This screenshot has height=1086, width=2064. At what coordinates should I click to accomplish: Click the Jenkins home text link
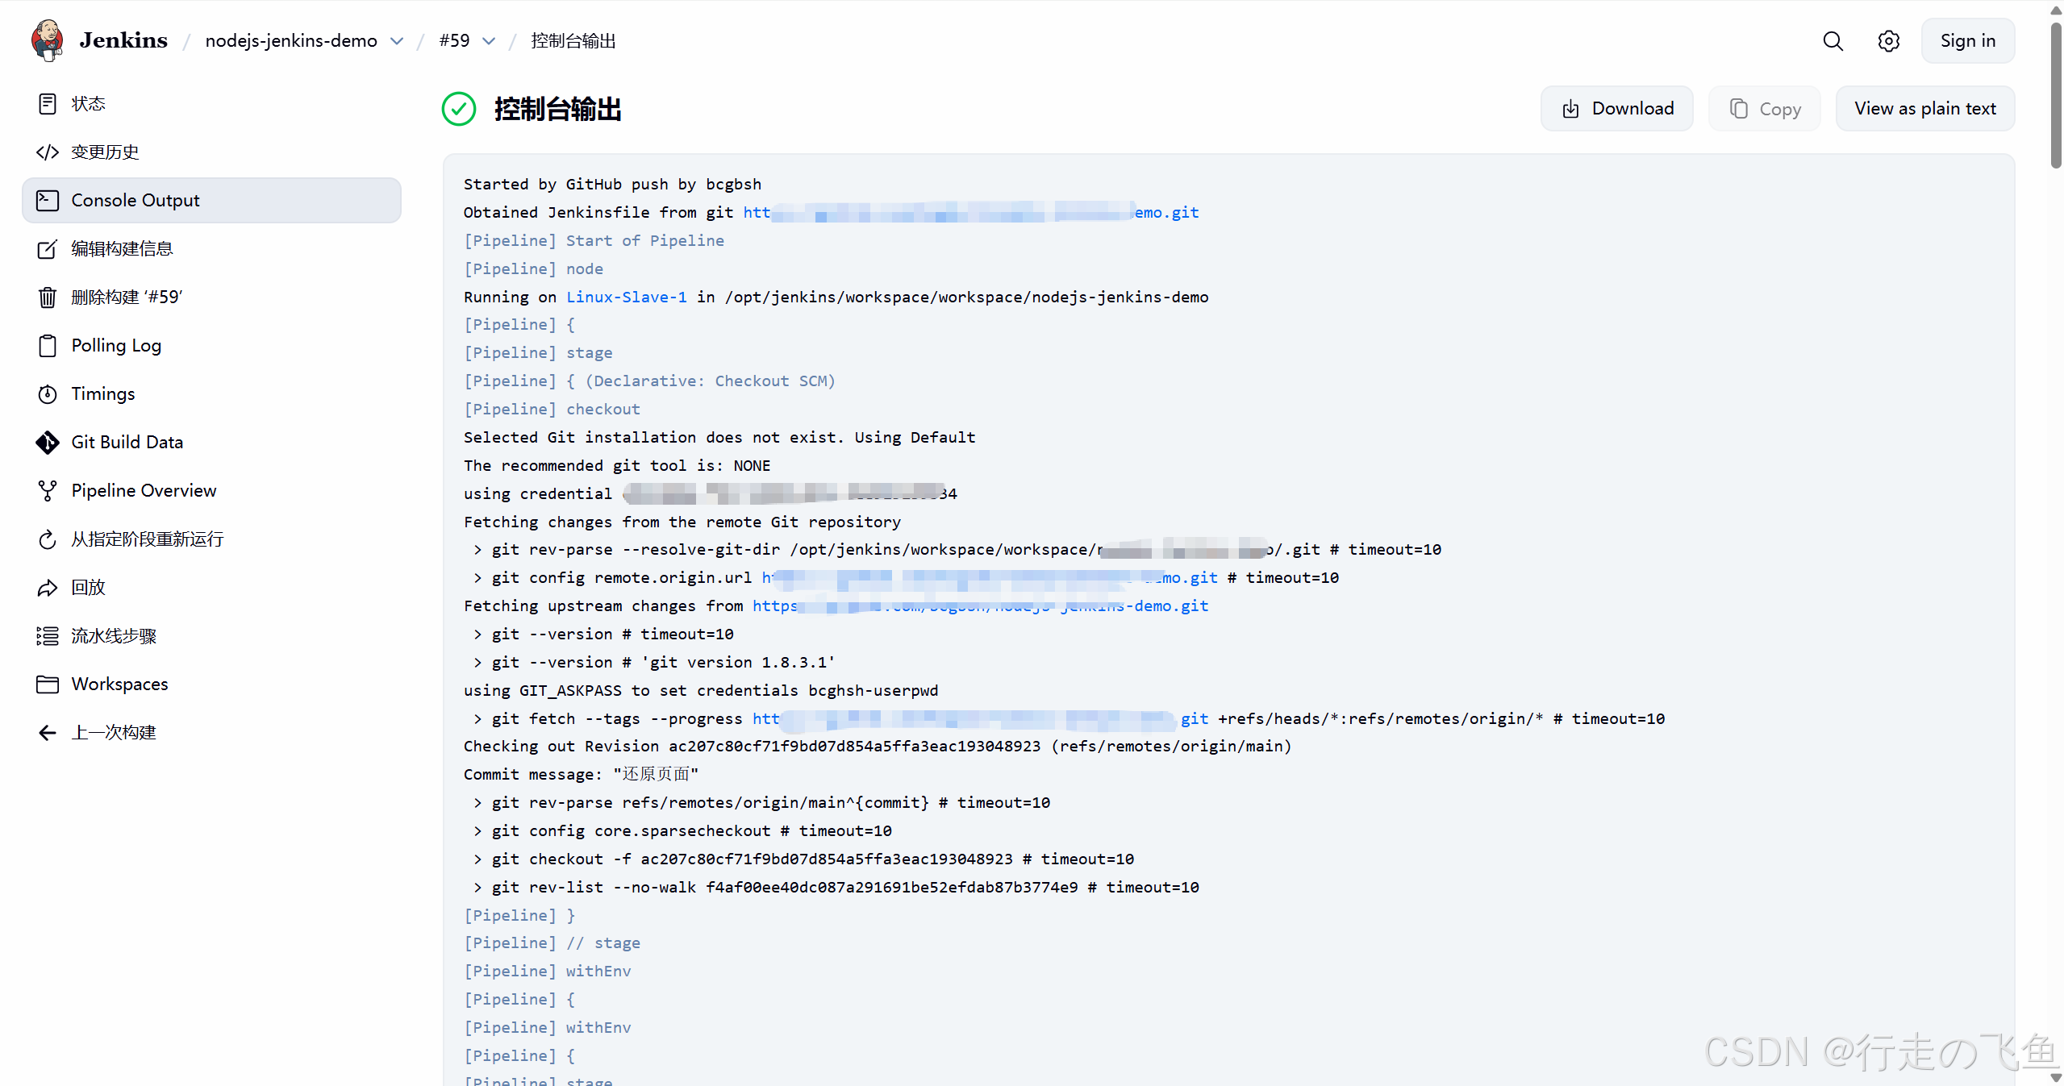123,40
